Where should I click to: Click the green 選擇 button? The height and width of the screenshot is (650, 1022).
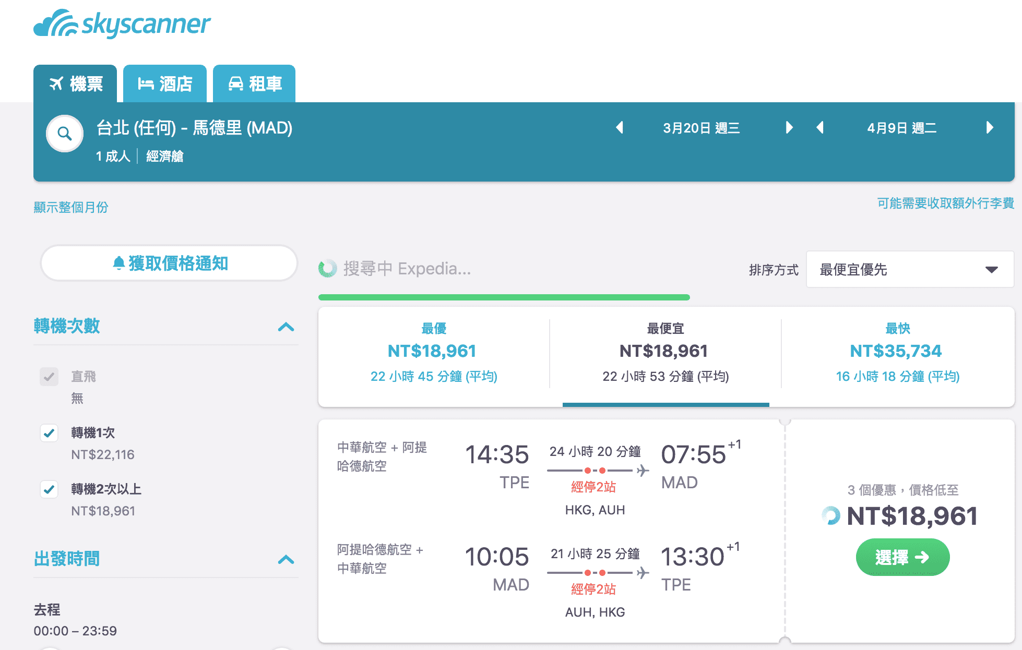[902, 557]
